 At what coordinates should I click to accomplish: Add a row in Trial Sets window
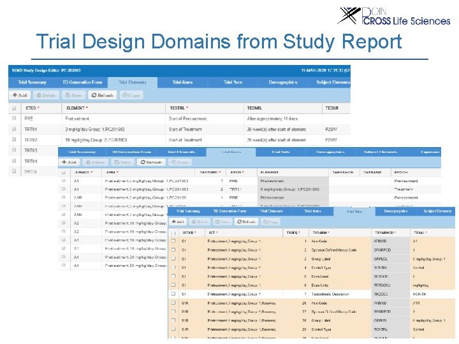point(178,222)
